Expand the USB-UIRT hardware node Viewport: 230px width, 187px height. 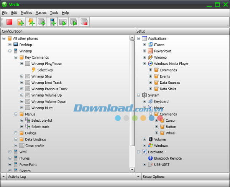click(145, 164)
